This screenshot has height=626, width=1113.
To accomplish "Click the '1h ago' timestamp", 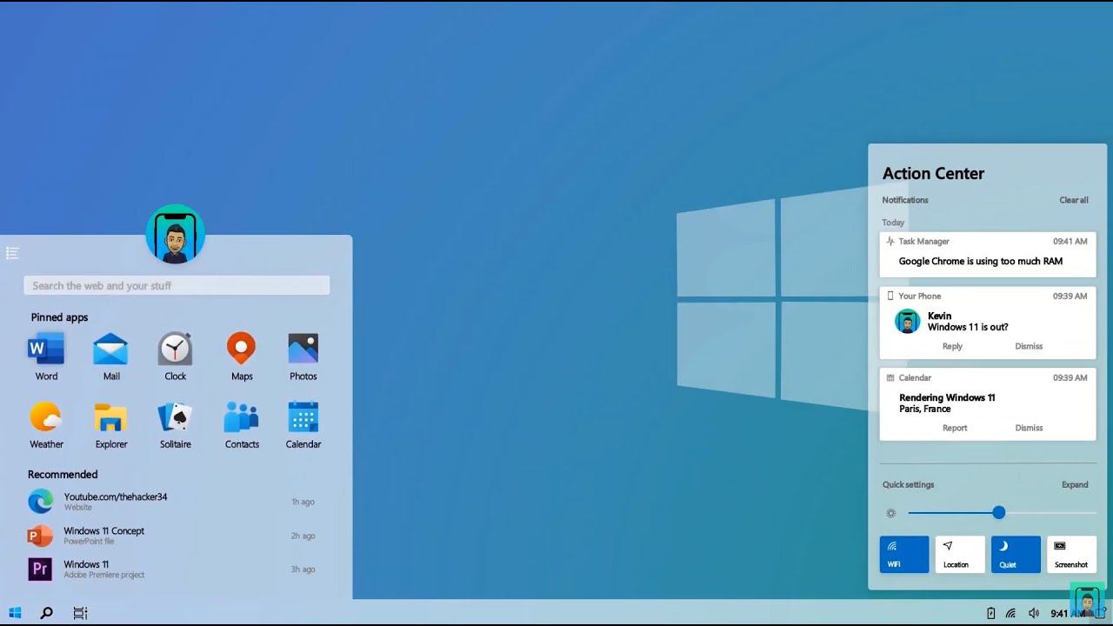I will tap(303, 502).
